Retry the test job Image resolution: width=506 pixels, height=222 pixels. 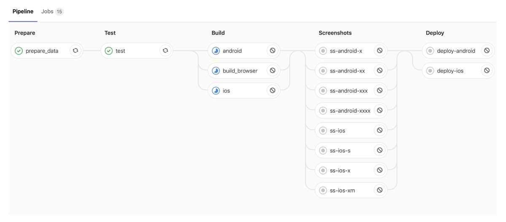point(165,51)
